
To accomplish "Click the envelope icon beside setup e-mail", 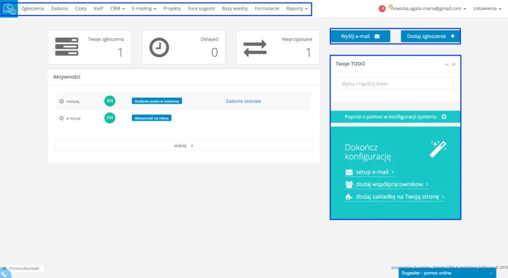I will [x=349, y=172].
